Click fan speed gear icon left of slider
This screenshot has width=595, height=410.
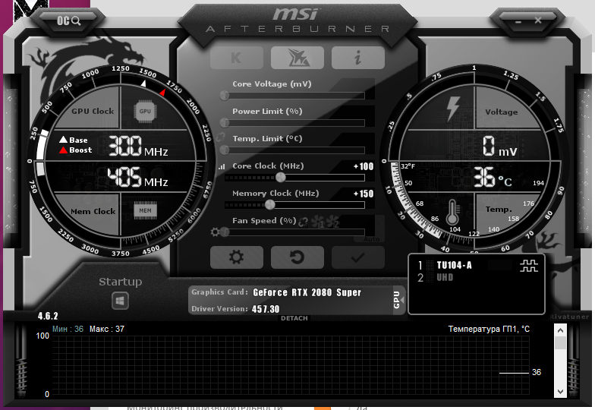pyautogui.click(x=215, y=232)
